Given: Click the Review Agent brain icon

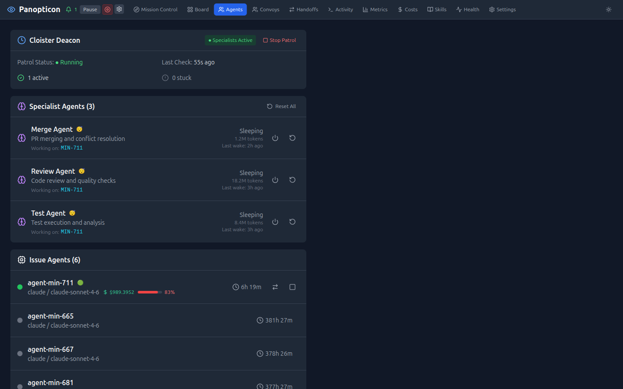Looking at the screenshot, I should click(22, 180).
